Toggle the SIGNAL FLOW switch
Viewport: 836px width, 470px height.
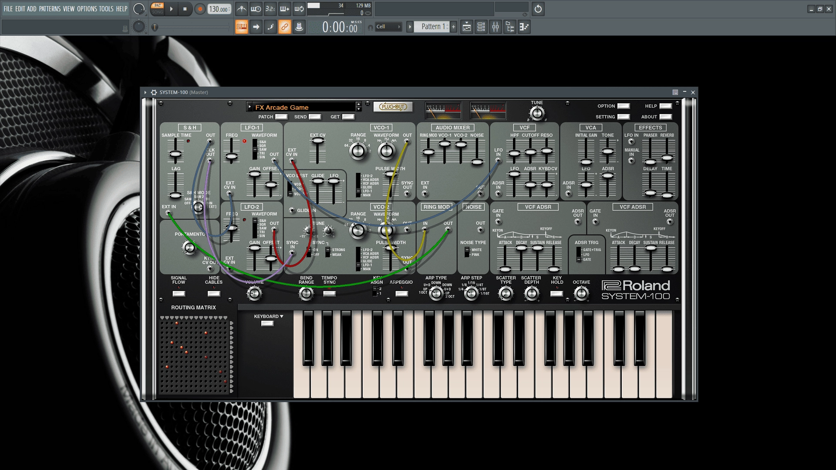point(179,294)
